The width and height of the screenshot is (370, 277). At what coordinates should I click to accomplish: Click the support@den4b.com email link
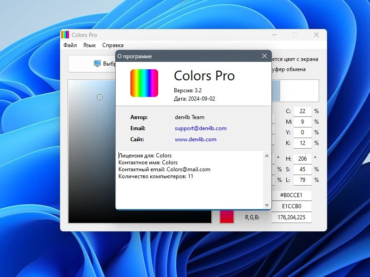pyautogui.click(x=201, y=128)
